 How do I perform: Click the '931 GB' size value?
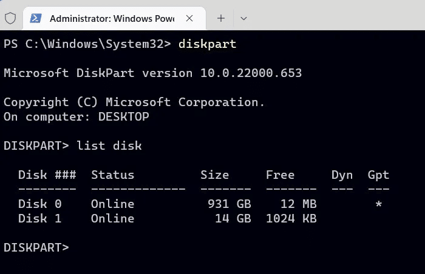(229, 204)
